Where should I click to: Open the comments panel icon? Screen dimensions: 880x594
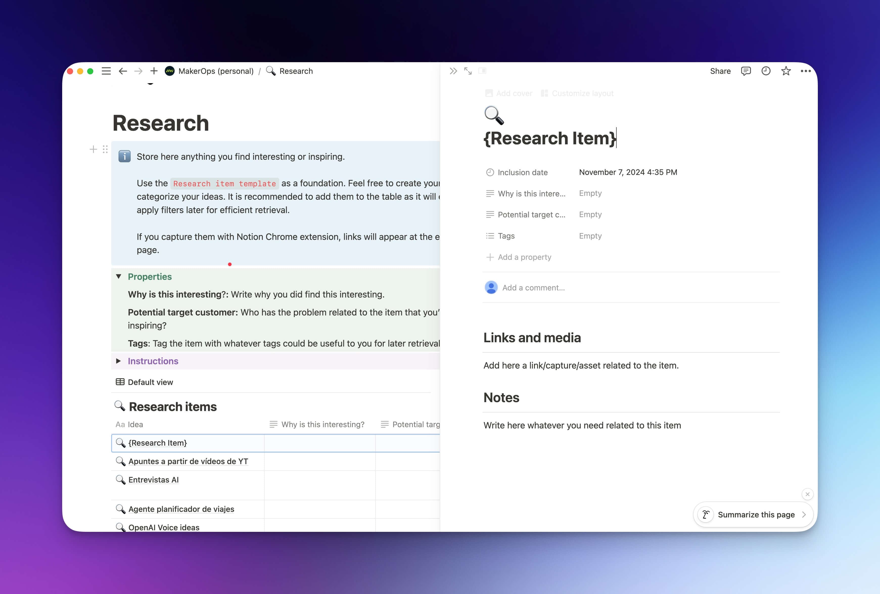point(746,71)
